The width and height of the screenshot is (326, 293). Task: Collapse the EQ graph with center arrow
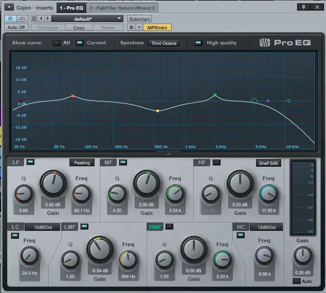tap(168, 154)
